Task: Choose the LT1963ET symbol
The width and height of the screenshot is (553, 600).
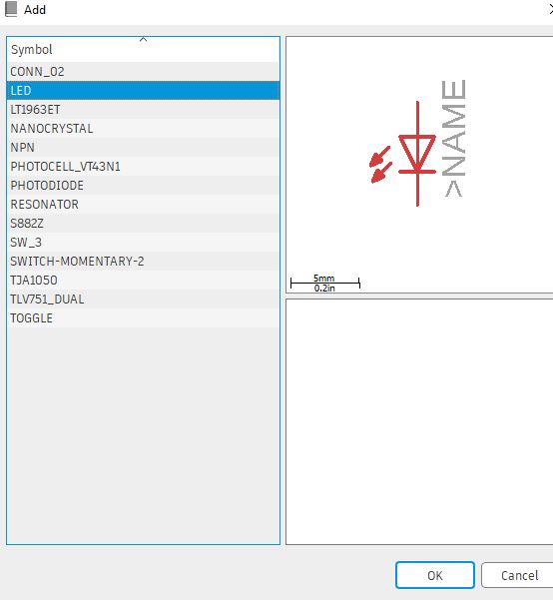Action: (x=143, y=110)
